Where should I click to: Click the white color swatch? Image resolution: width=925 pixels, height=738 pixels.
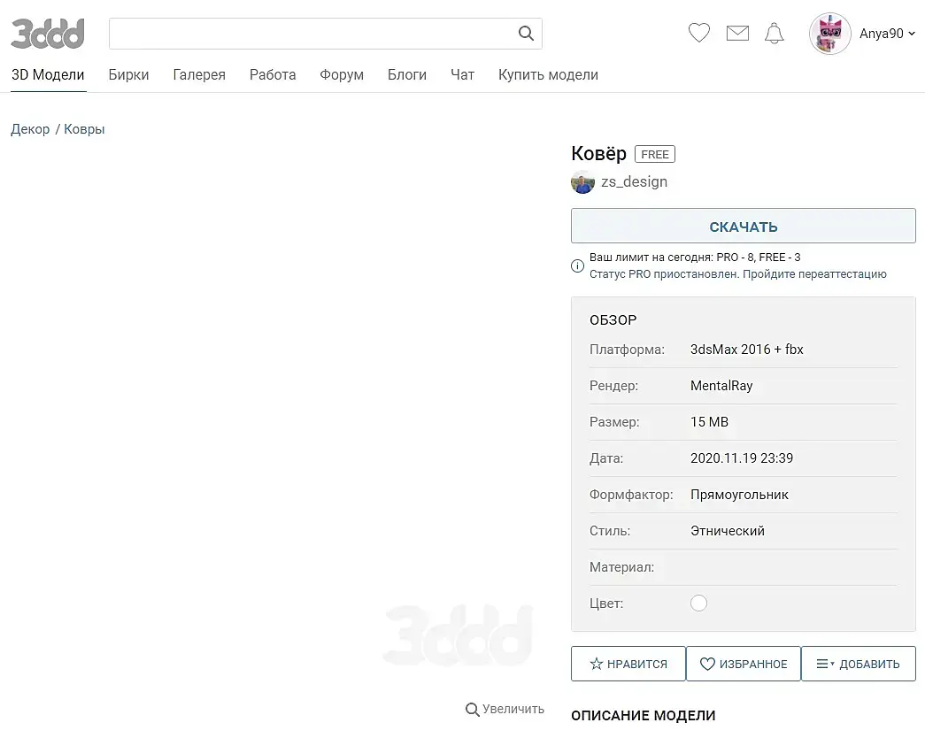(698, 603)
